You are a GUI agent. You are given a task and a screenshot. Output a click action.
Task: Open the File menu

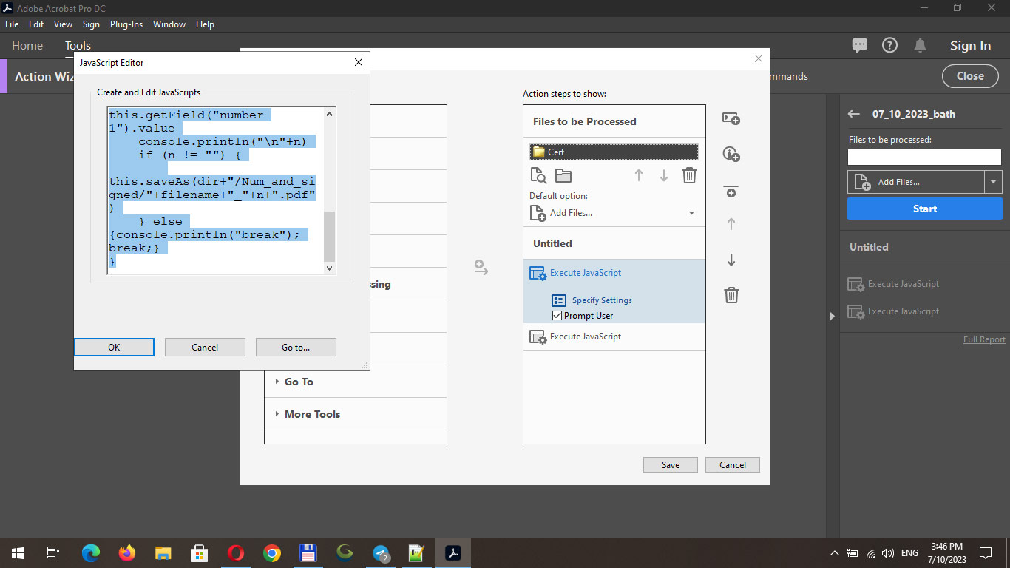(x=12, y=24)
